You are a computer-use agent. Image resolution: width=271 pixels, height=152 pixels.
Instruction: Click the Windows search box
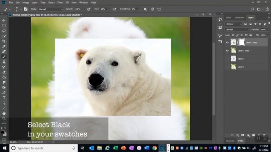(43, 148)
